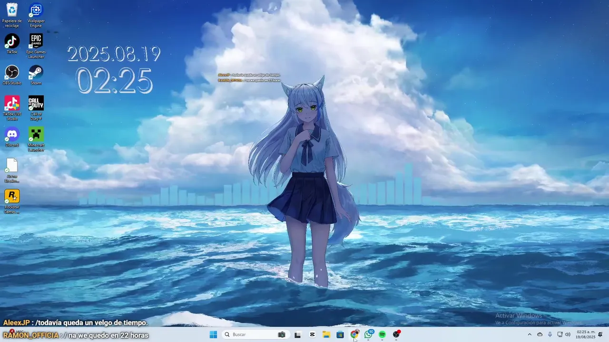This screenshot has height=342, width=609.
Task: Open Google Chrome from the taskbar
Action: tap(354, 334)
